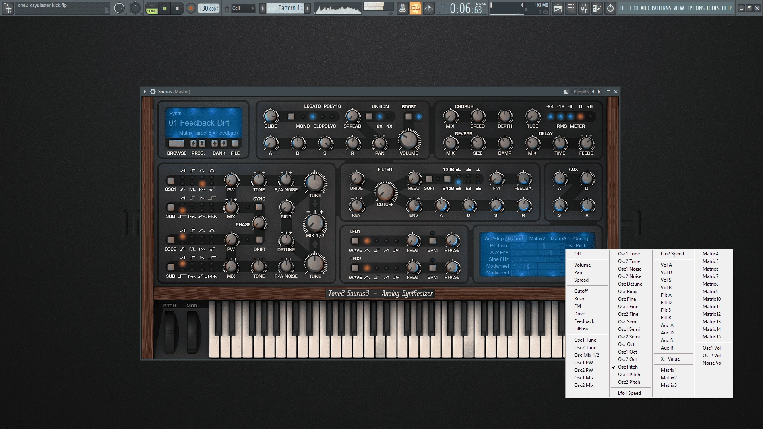This screenshot has height=429, width=763.
Task: Toggle the LFO2 BPM sync button
Action: click(x=432, y=268)
